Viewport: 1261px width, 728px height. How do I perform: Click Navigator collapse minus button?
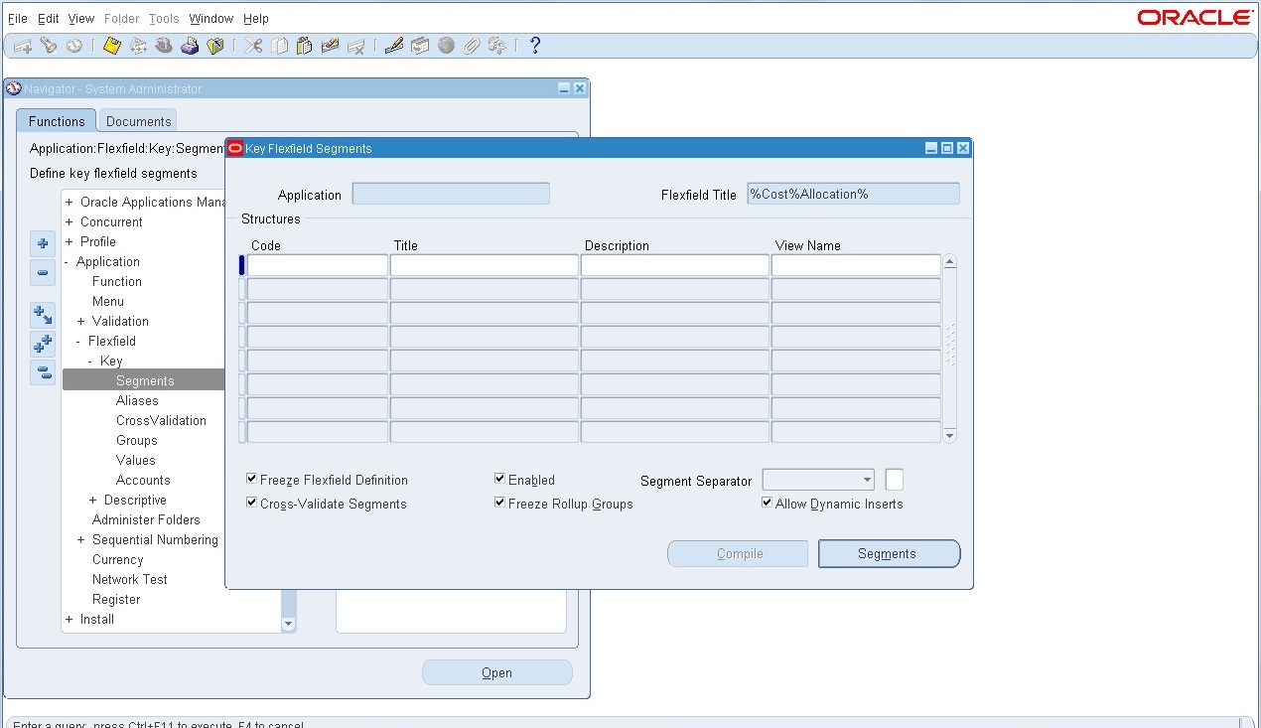click(43, 272)
